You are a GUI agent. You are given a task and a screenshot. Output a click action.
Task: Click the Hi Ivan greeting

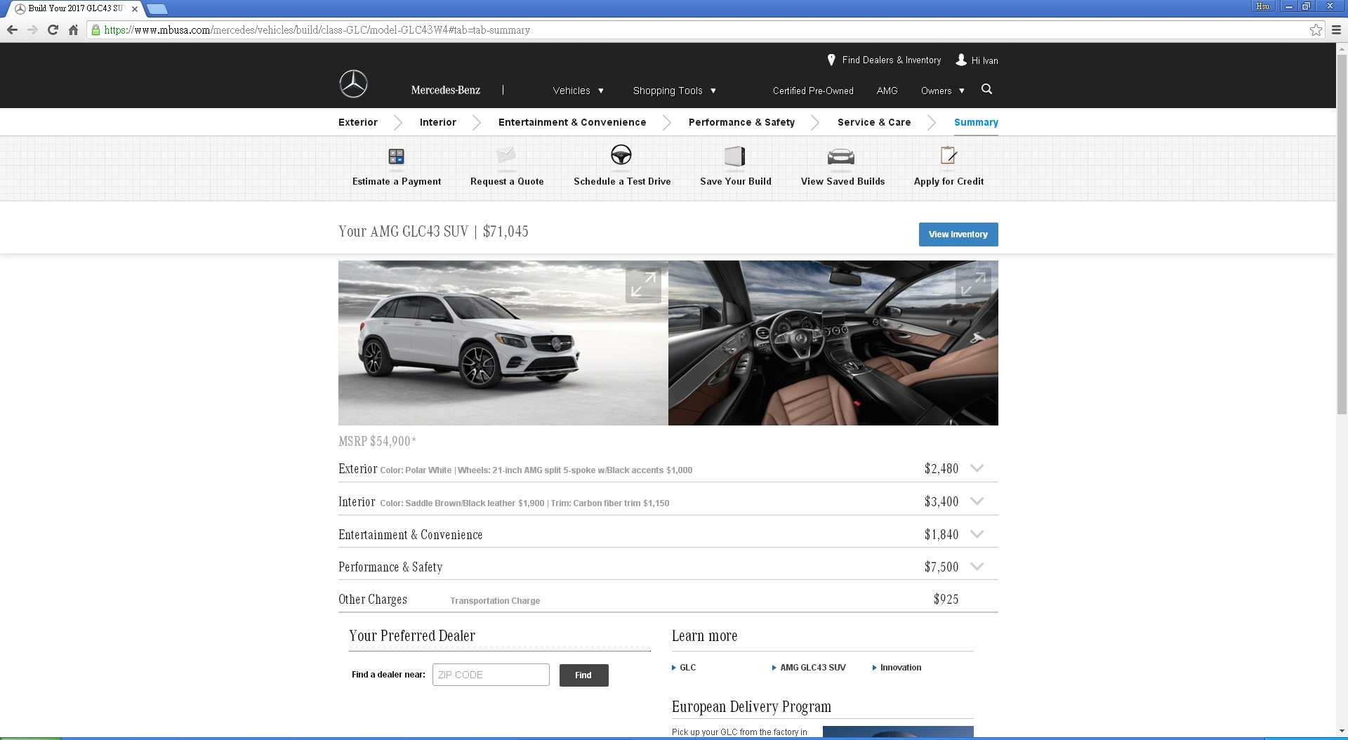point(984,60)
